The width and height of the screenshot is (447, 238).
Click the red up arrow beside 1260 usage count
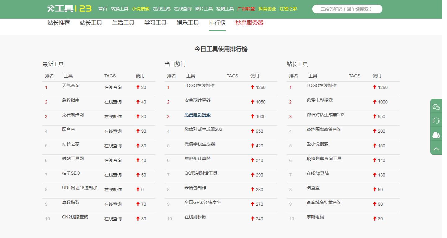[252, 87]
